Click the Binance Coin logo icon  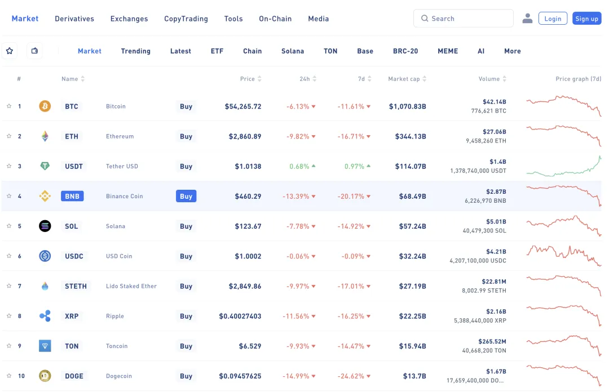(45, 196)
